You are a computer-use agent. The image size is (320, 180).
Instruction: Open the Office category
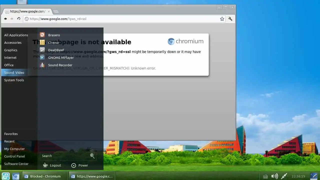pos(9,65)
